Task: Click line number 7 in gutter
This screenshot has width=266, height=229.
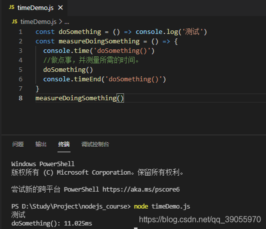Action: (x=20, y=89)
